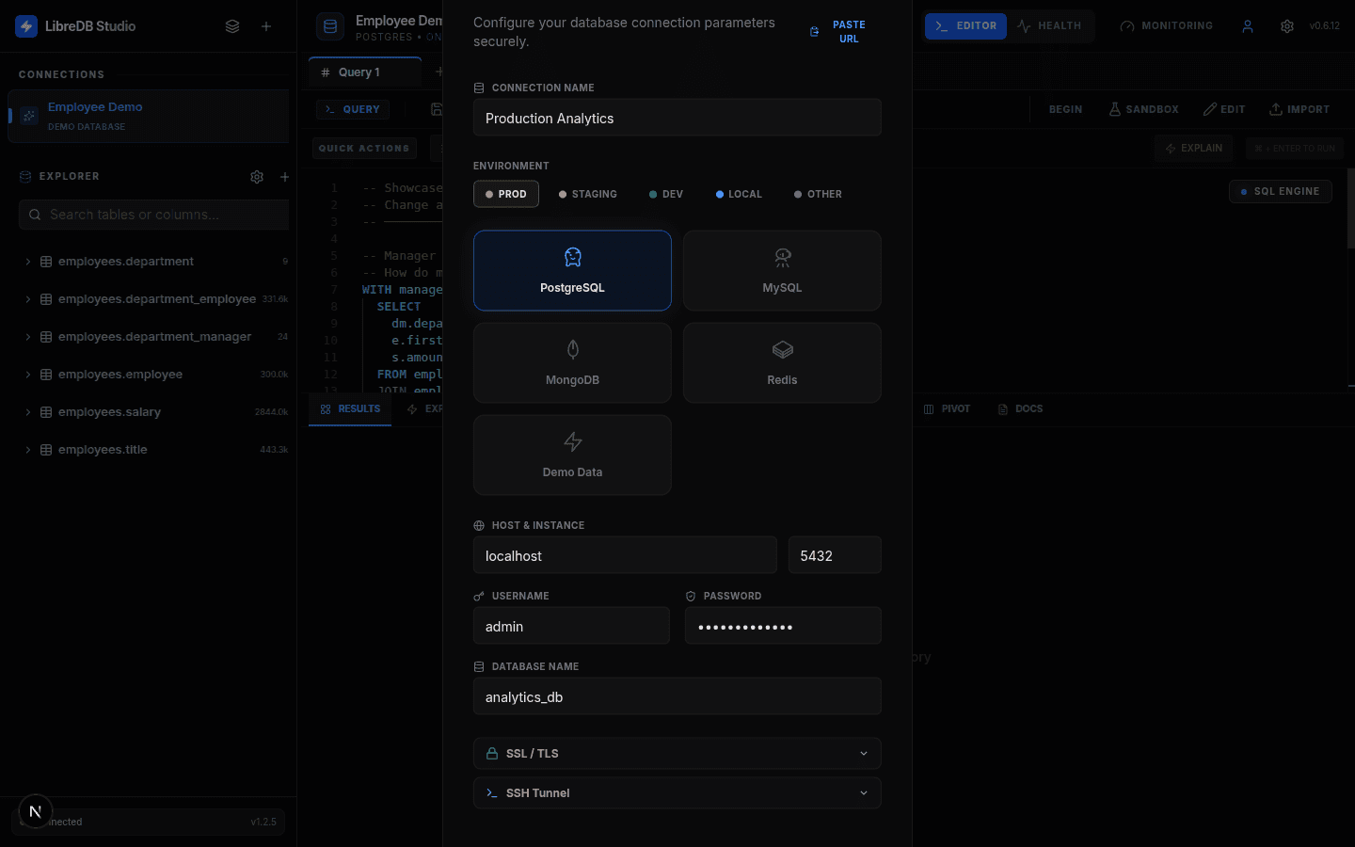Screen dimensions: 1355x847
Task: Click the QUERY button
Action: (x=353, y=110)
